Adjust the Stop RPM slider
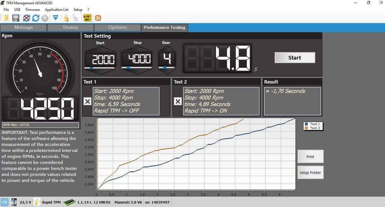Image resolution: width=385 pixels, height=207 pixels. [137, 68]
